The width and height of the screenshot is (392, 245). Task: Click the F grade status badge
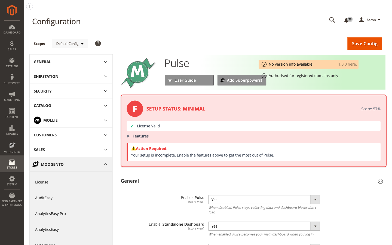tap(135, 109)
